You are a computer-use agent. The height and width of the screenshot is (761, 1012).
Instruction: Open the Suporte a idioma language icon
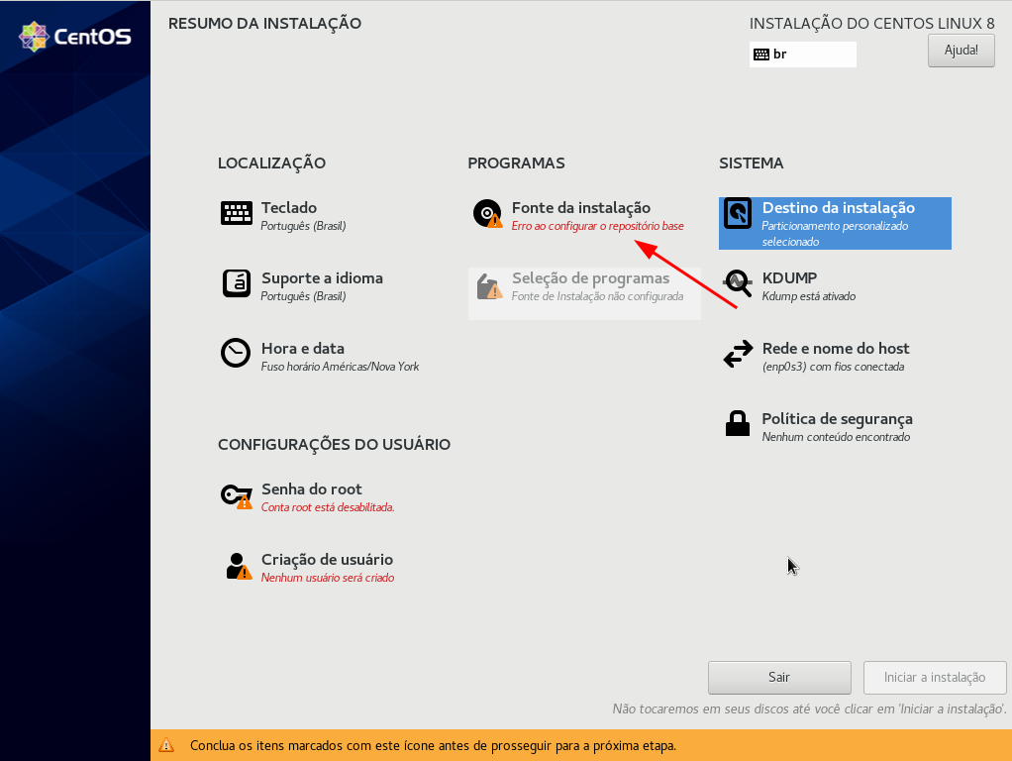[237, 283]
